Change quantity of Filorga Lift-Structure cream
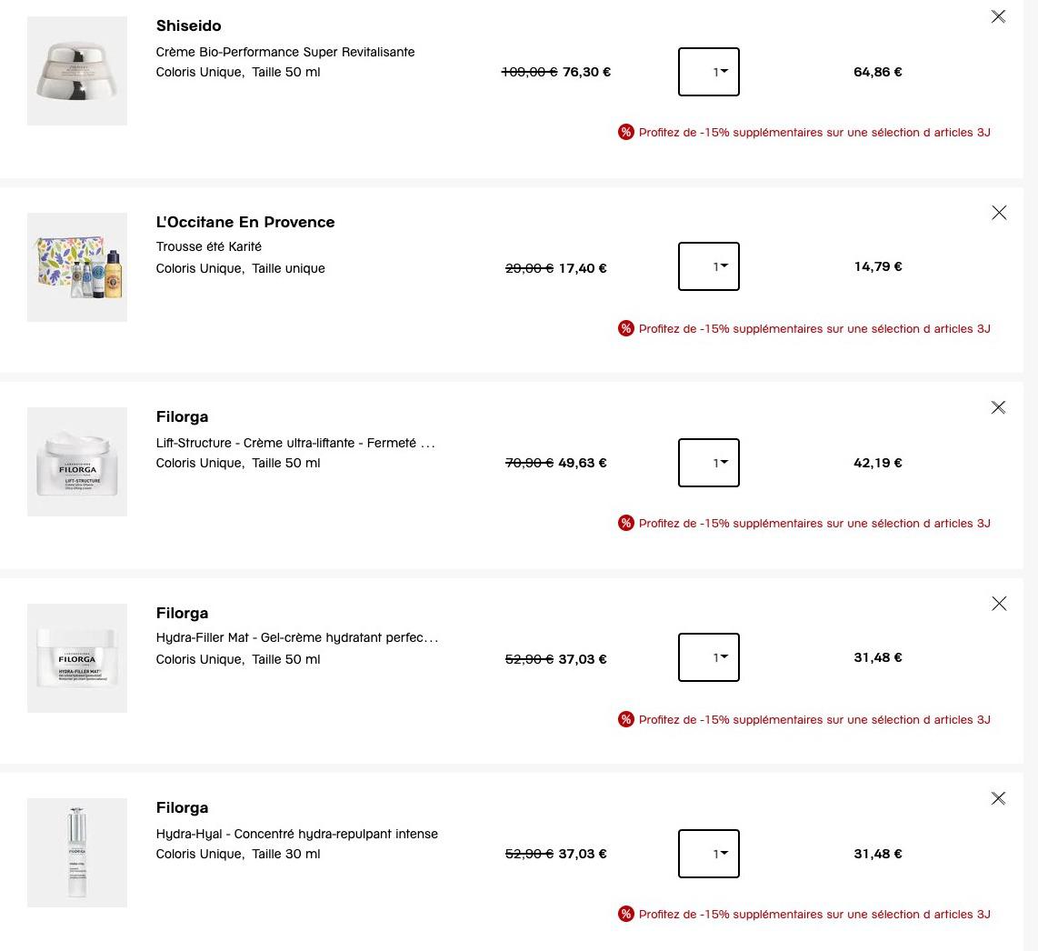The image size is (1038, 951). tap(708, 462)
